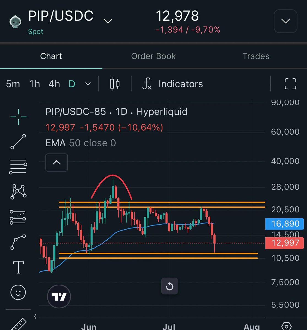Click the 7,5000 price axis label
This screenshot has height=330, width=307.
click(285, 282)
